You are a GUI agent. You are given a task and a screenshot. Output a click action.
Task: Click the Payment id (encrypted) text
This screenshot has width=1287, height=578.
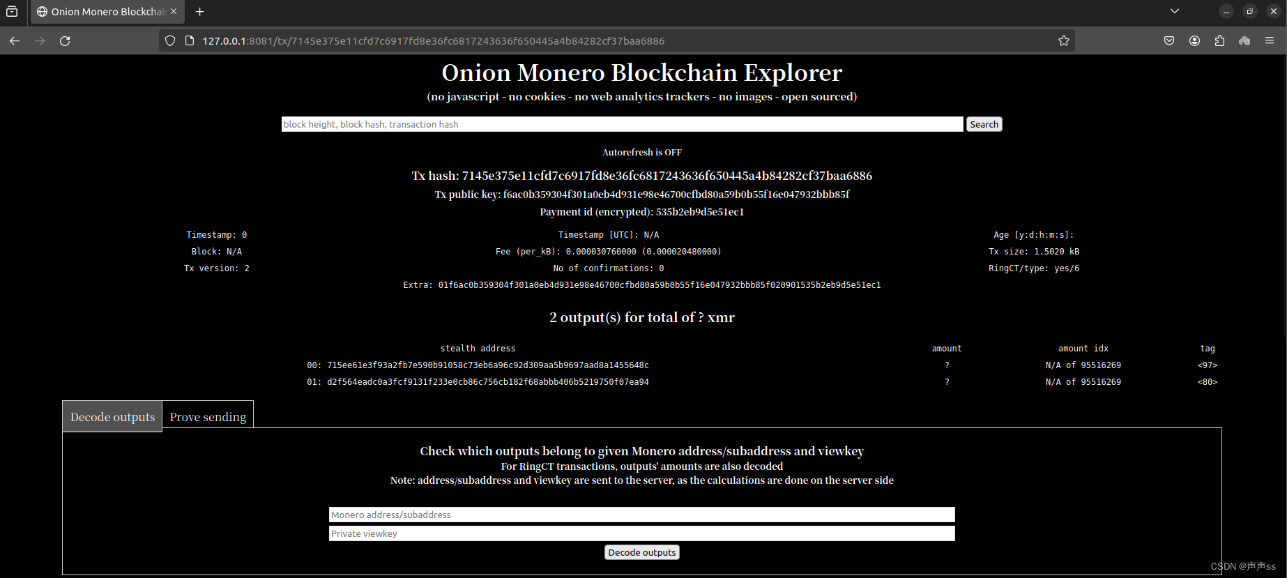(x=642, y=212)
